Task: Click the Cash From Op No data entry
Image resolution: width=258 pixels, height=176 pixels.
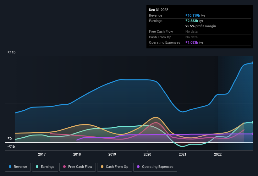Action: 191,37
